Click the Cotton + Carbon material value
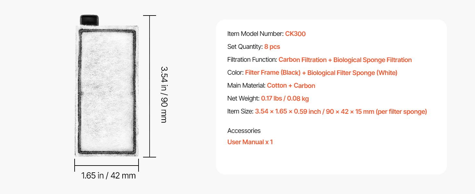Image resolution: width=475 pixels, height=194 pixels. 291,86
